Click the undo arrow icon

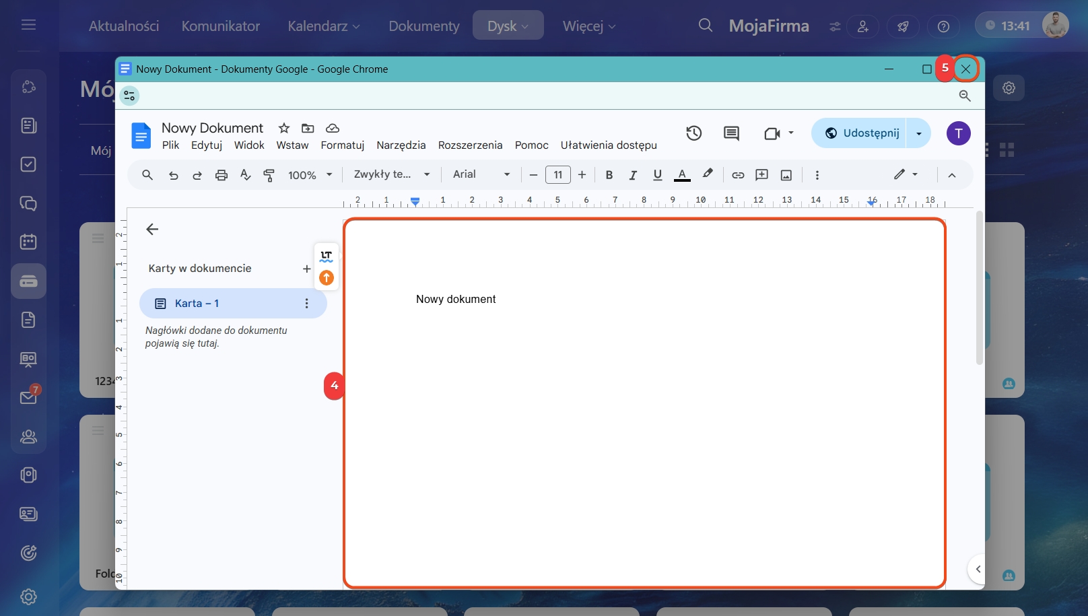173,175
